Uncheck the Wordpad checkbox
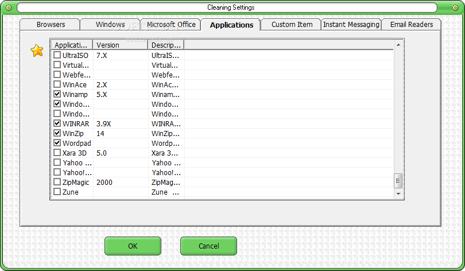The width and height of the screenshot is (465, 271). coord(57,143)
